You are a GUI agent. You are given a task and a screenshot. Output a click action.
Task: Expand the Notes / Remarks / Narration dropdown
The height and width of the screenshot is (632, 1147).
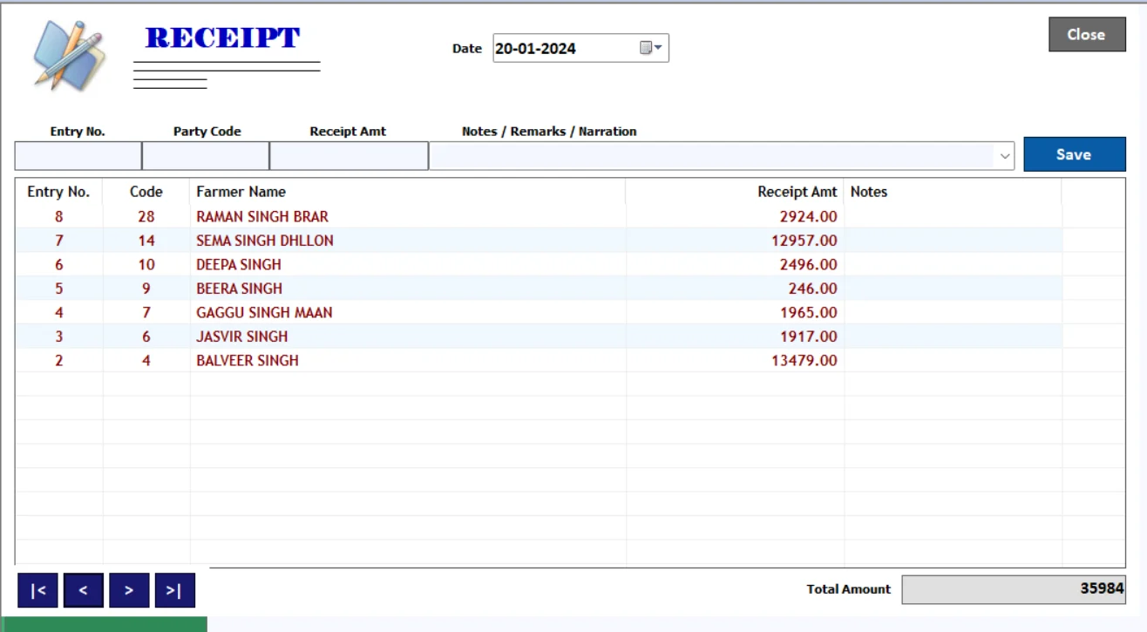1005,156
